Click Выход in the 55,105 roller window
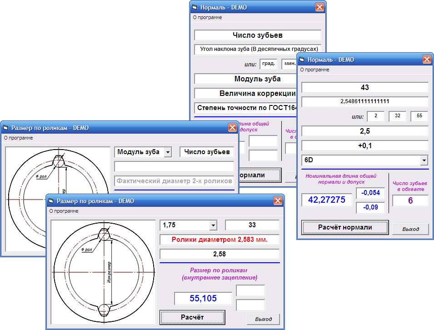 tap(263, 319)
